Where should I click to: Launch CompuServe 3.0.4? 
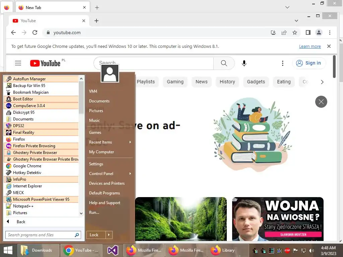click(x=41, y=106)
